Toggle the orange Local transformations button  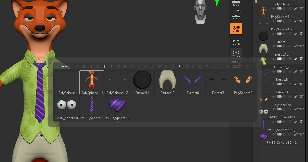(x=236, y=29)
